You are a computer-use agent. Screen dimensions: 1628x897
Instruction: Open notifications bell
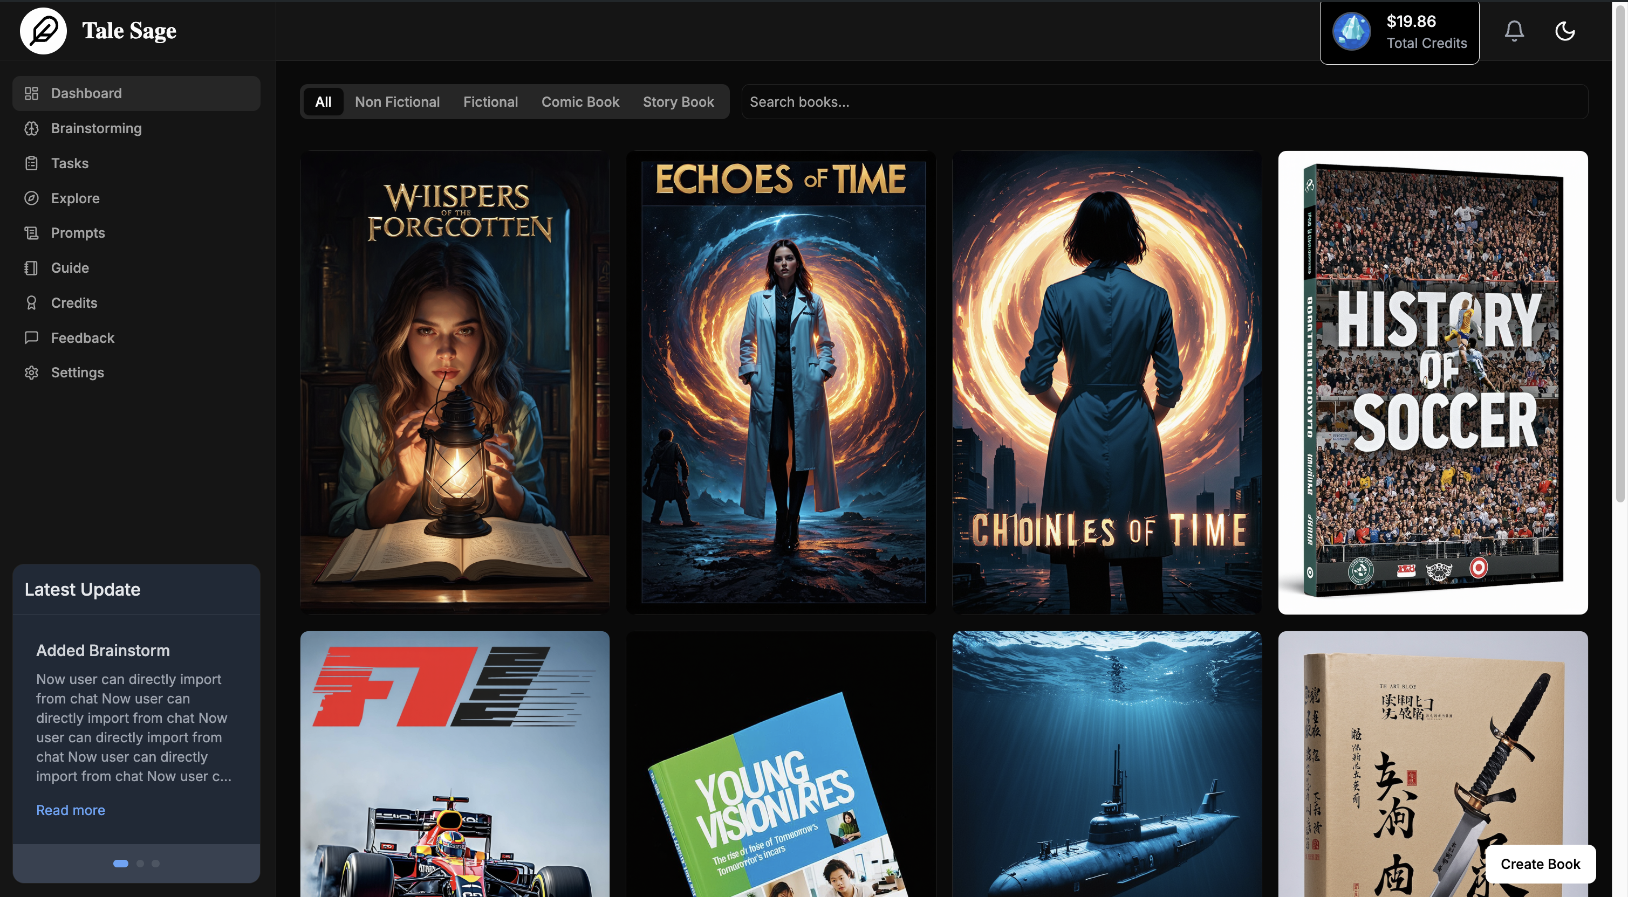point(1514,31)
